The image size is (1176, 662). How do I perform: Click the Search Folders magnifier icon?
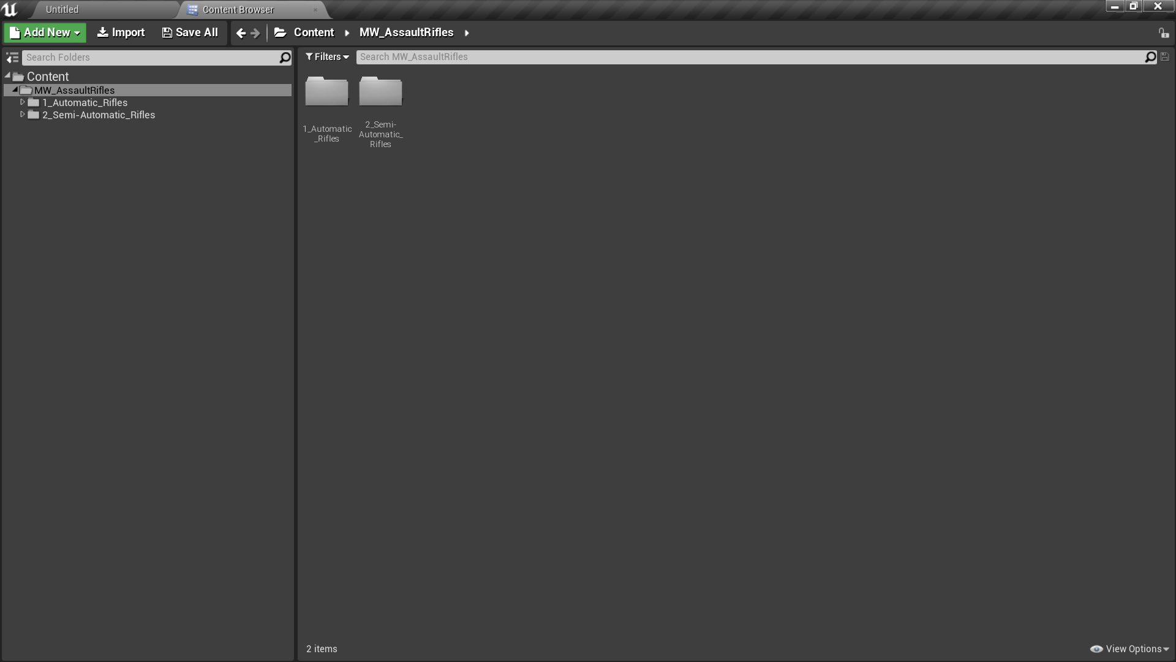point(285,58)
